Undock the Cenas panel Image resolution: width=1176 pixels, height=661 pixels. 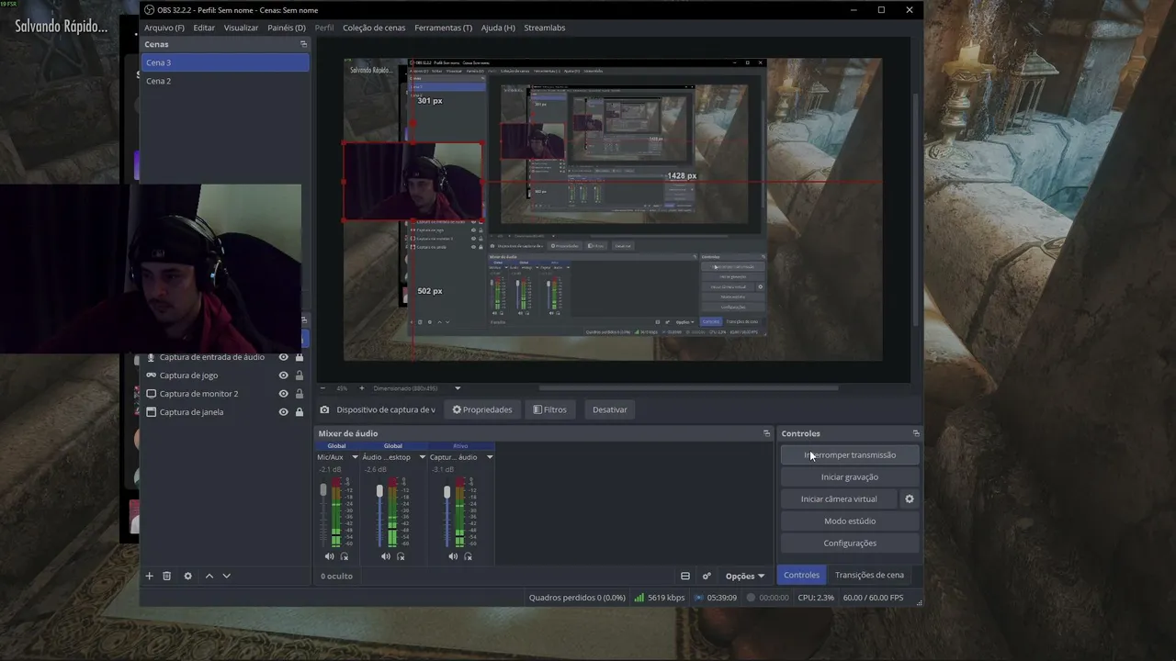coord(303,44)
